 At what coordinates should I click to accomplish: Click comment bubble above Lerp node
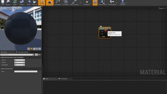101,26
